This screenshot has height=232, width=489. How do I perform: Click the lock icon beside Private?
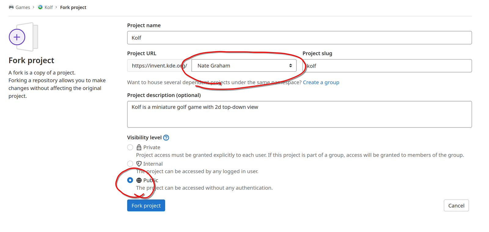139,148
